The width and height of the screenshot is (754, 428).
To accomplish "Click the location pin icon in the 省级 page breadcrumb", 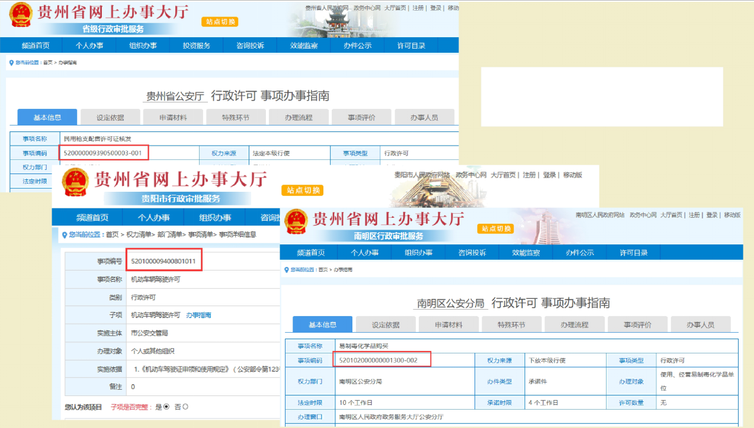I will [11, 62].
